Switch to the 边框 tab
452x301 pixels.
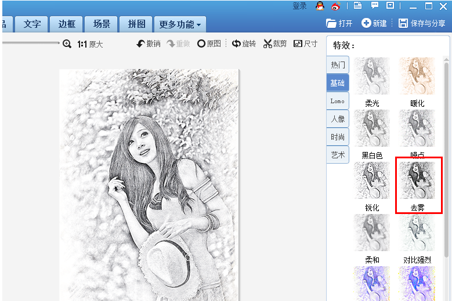(67, 24)
